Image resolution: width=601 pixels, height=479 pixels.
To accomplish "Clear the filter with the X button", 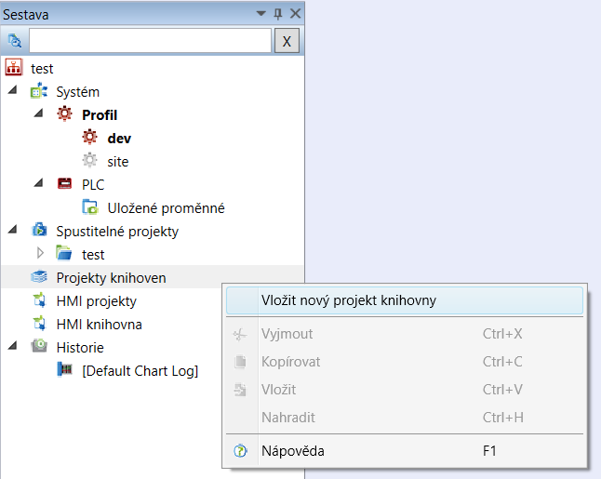I will click(287, 41).
